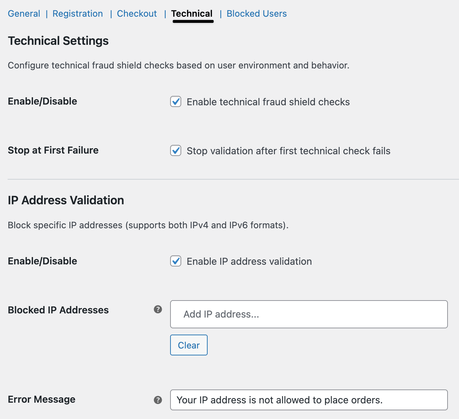
Task: Click into the IP error message text field
Action: tap(309, 400)
